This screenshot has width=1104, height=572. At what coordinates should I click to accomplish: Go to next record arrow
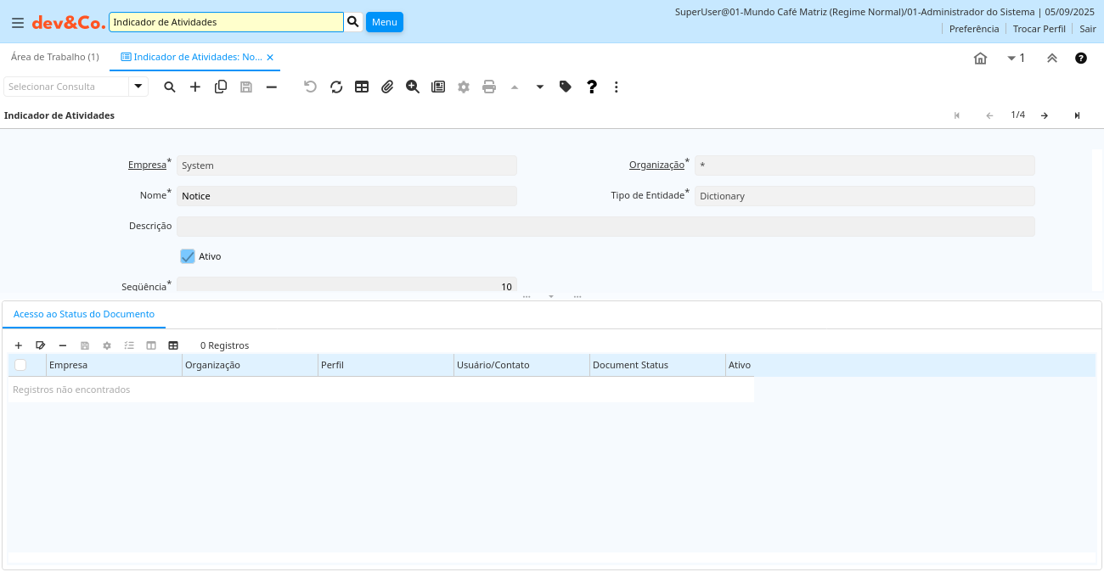1045,115
